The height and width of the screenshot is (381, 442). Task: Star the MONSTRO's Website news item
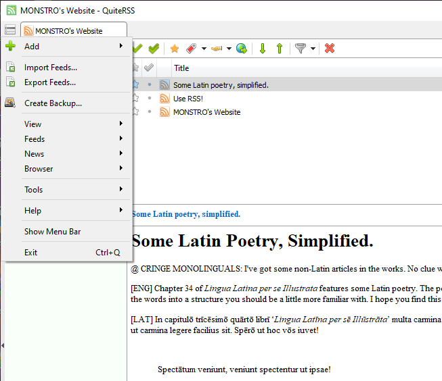135,111
